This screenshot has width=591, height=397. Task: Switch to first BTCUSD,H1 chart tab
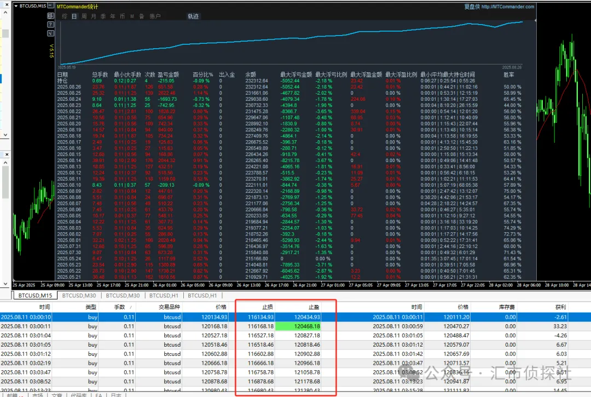164,296
